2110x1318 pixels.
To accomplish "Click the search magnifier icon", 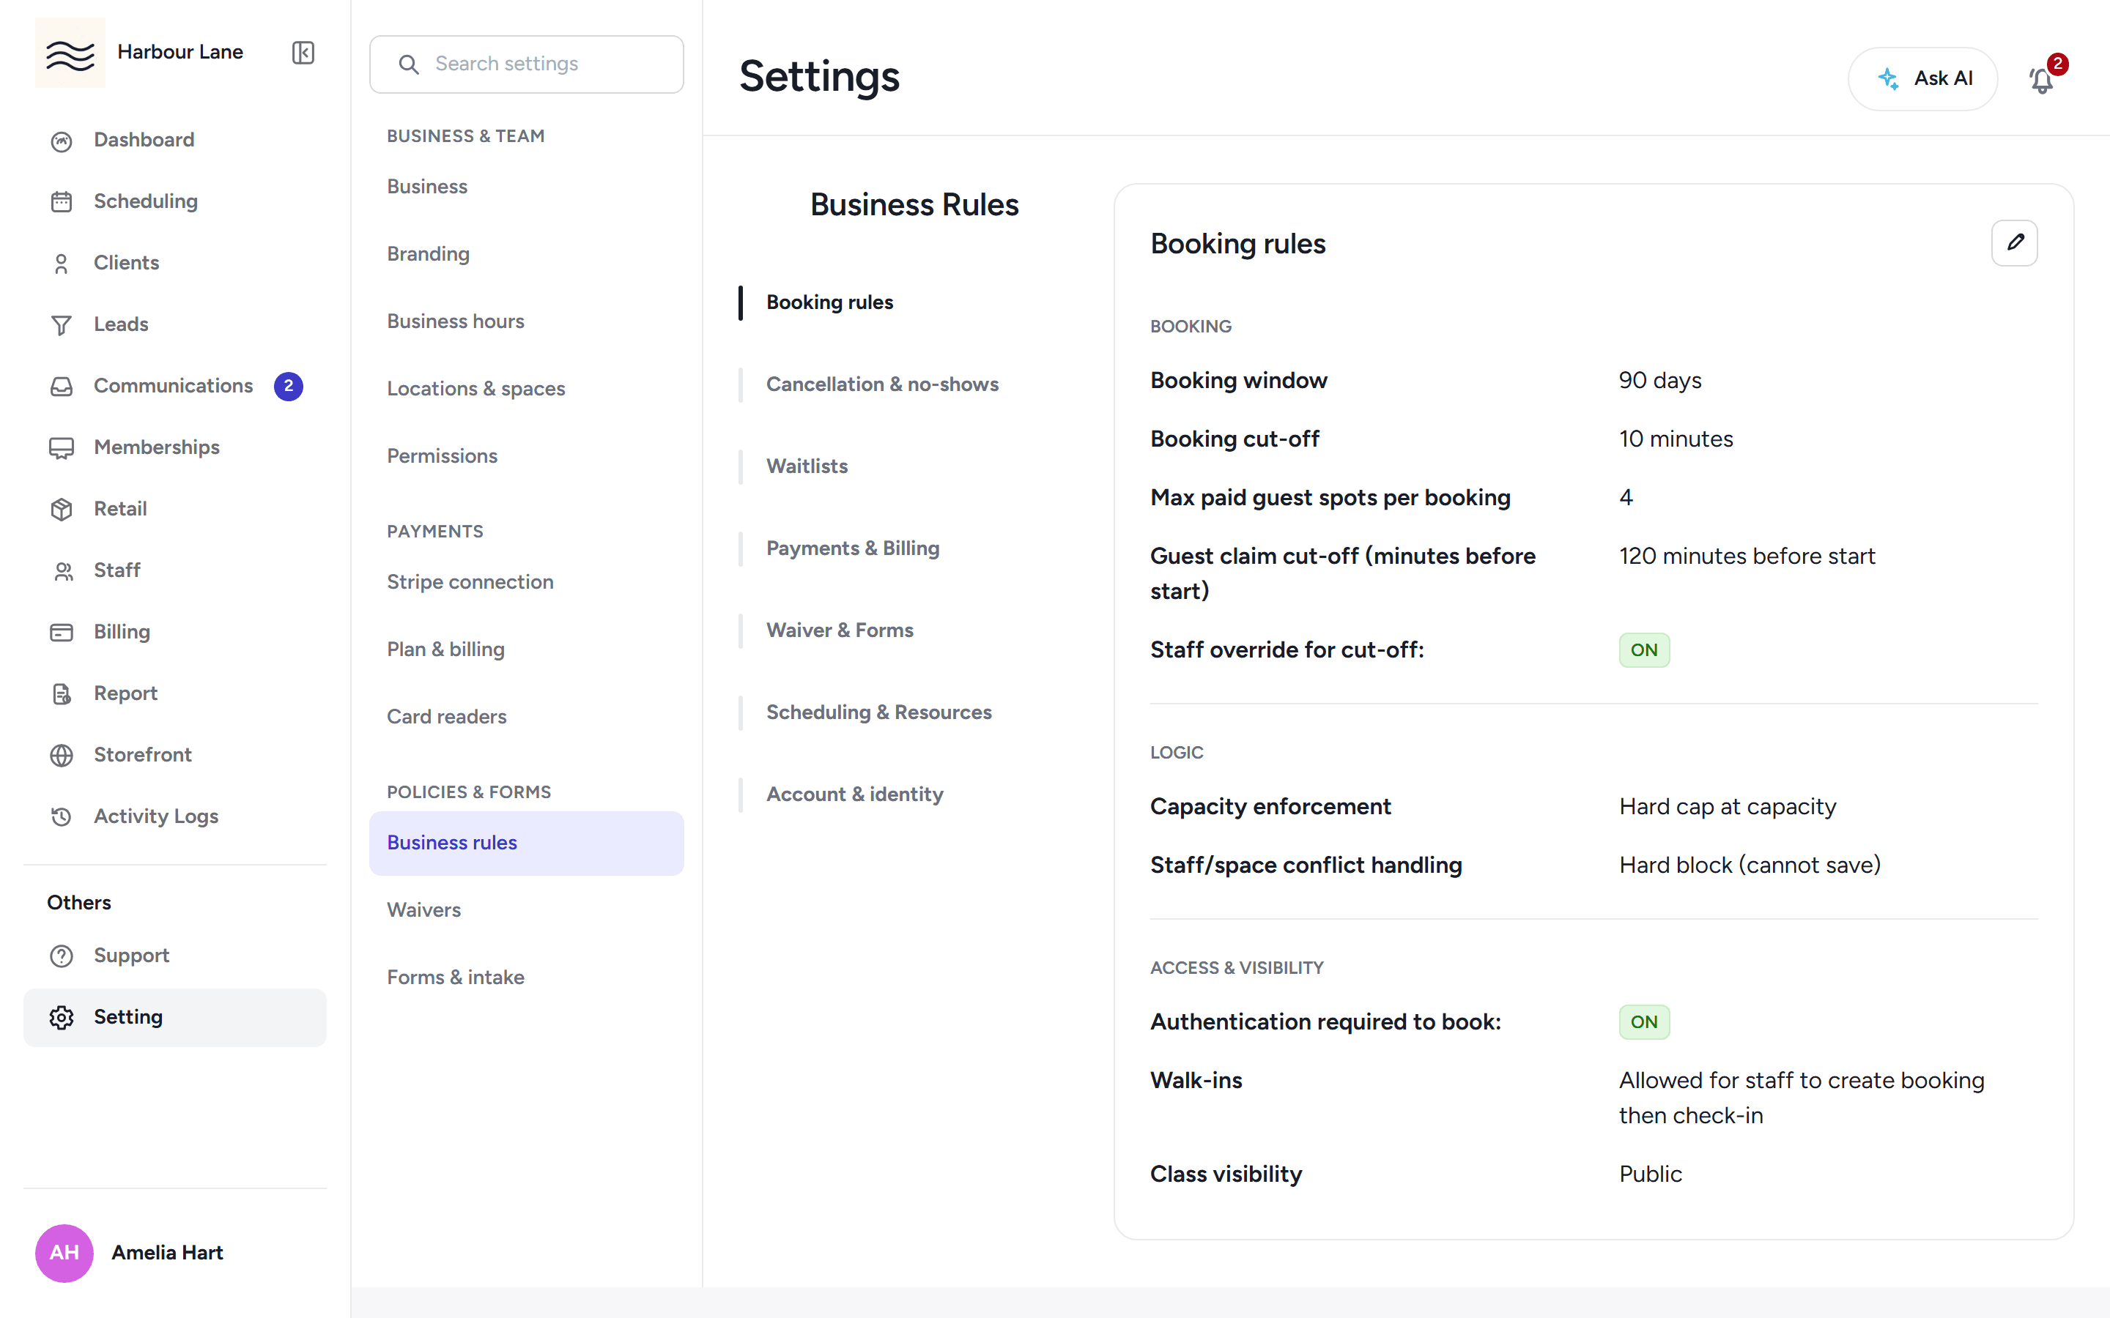I will [x=408, y=64].
